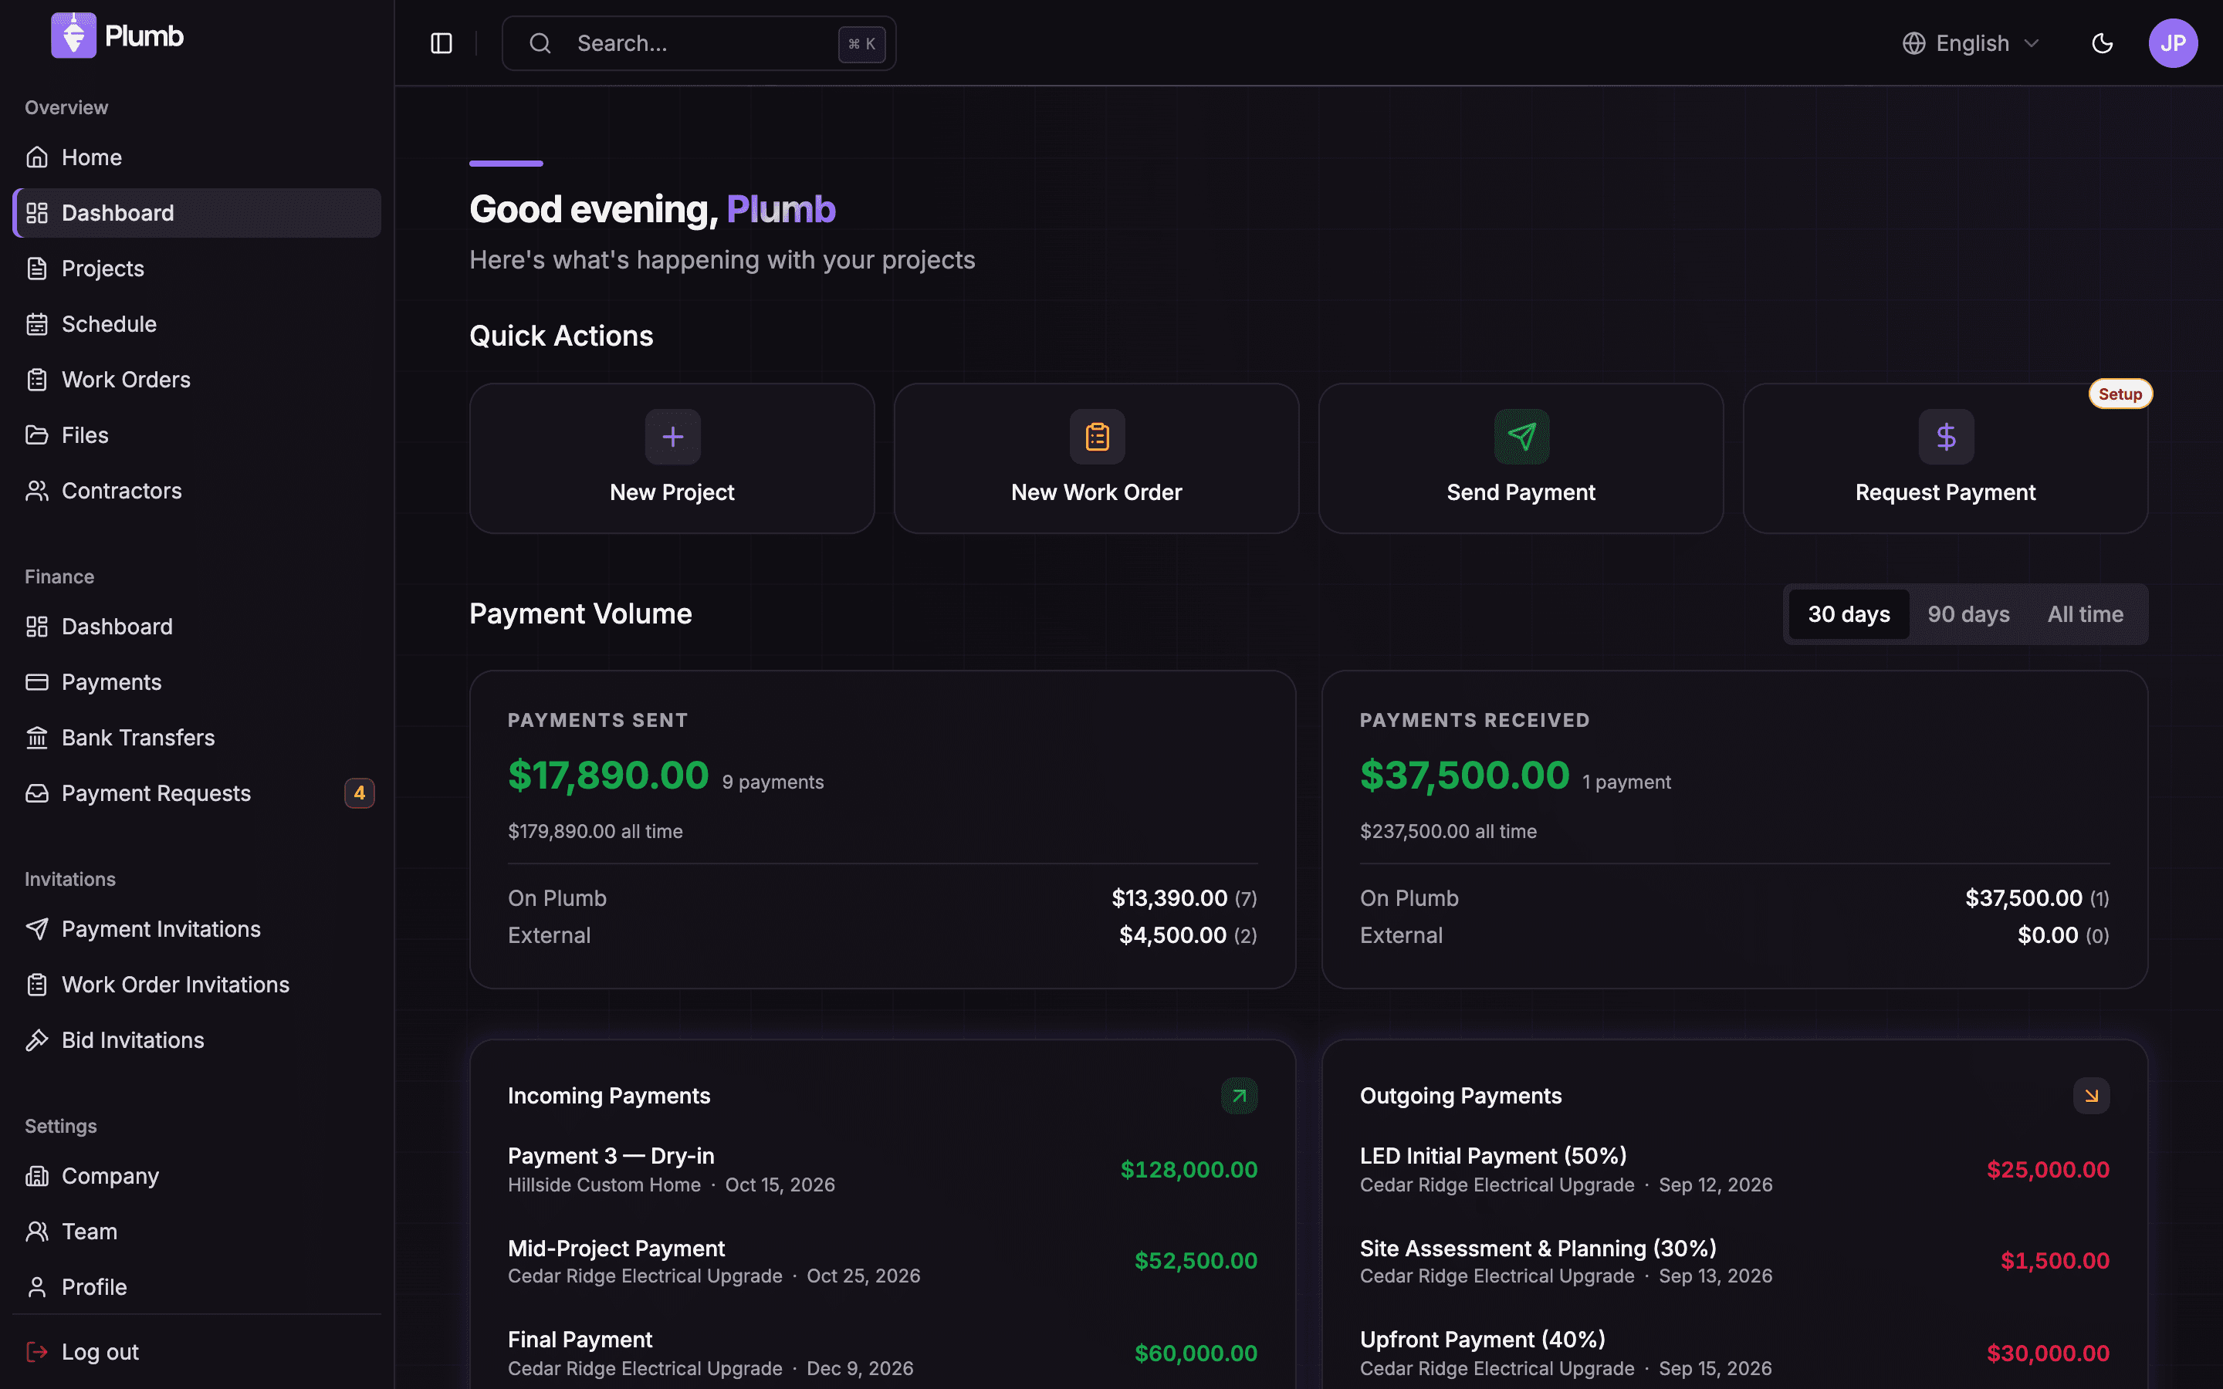
Task: Open LED Initial Payment (50%) entry
Action: click(1734, 1169)
